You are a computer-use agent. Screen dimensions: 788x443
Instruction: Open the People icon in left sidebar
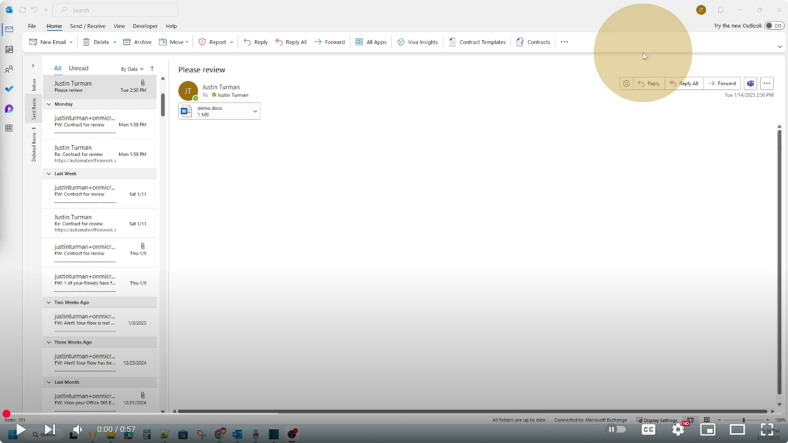[x=9, y=69]
